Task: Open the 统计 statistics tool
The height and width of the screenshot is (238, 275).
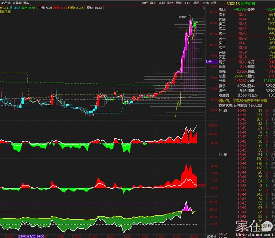Action: [x=170, y=3]
